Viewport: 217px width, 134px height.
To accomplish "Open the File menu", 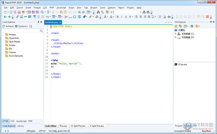I will pyautogui.click(x=6, y=8).
